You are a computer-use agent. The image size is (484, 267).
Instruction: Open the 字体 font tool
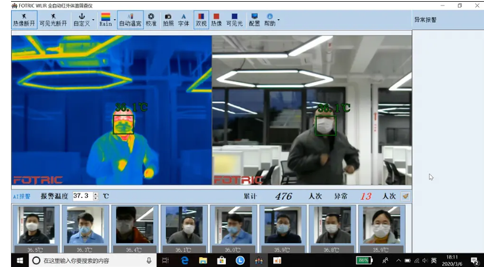[x=183, y=19]
